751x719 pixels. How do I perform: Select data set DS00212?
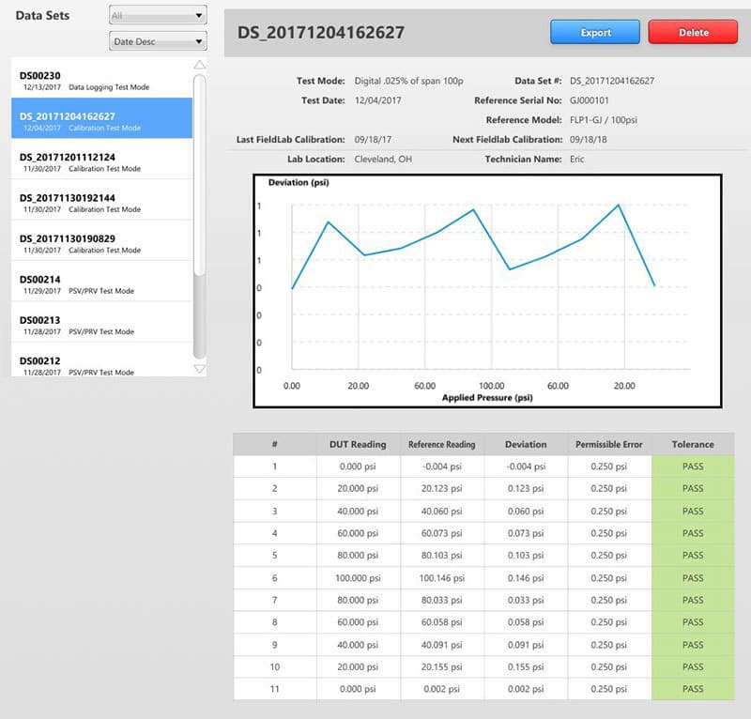(x=101, y=364)
